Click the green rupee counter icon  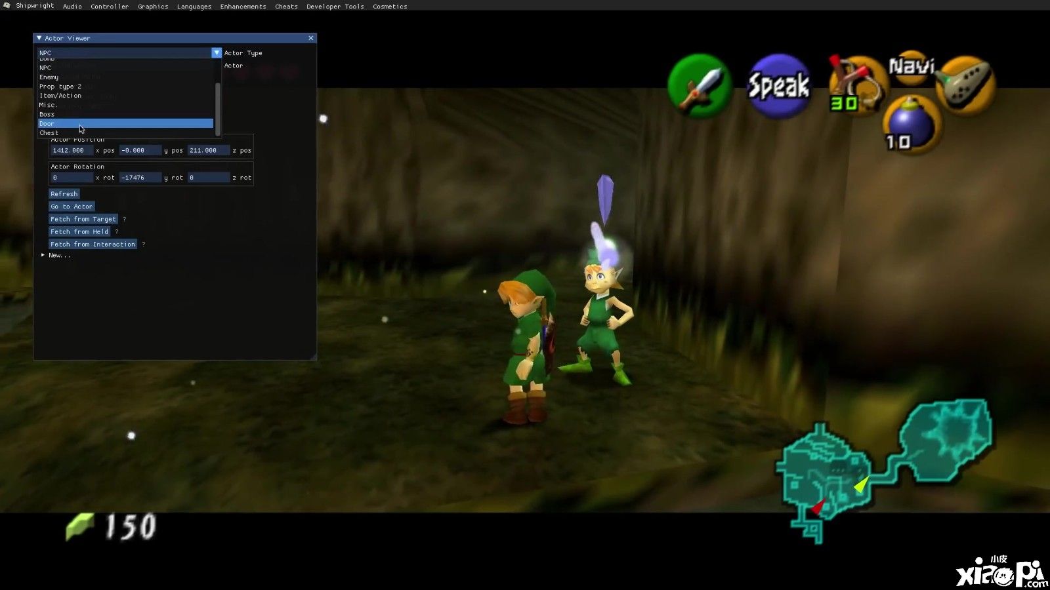(80, 526)
